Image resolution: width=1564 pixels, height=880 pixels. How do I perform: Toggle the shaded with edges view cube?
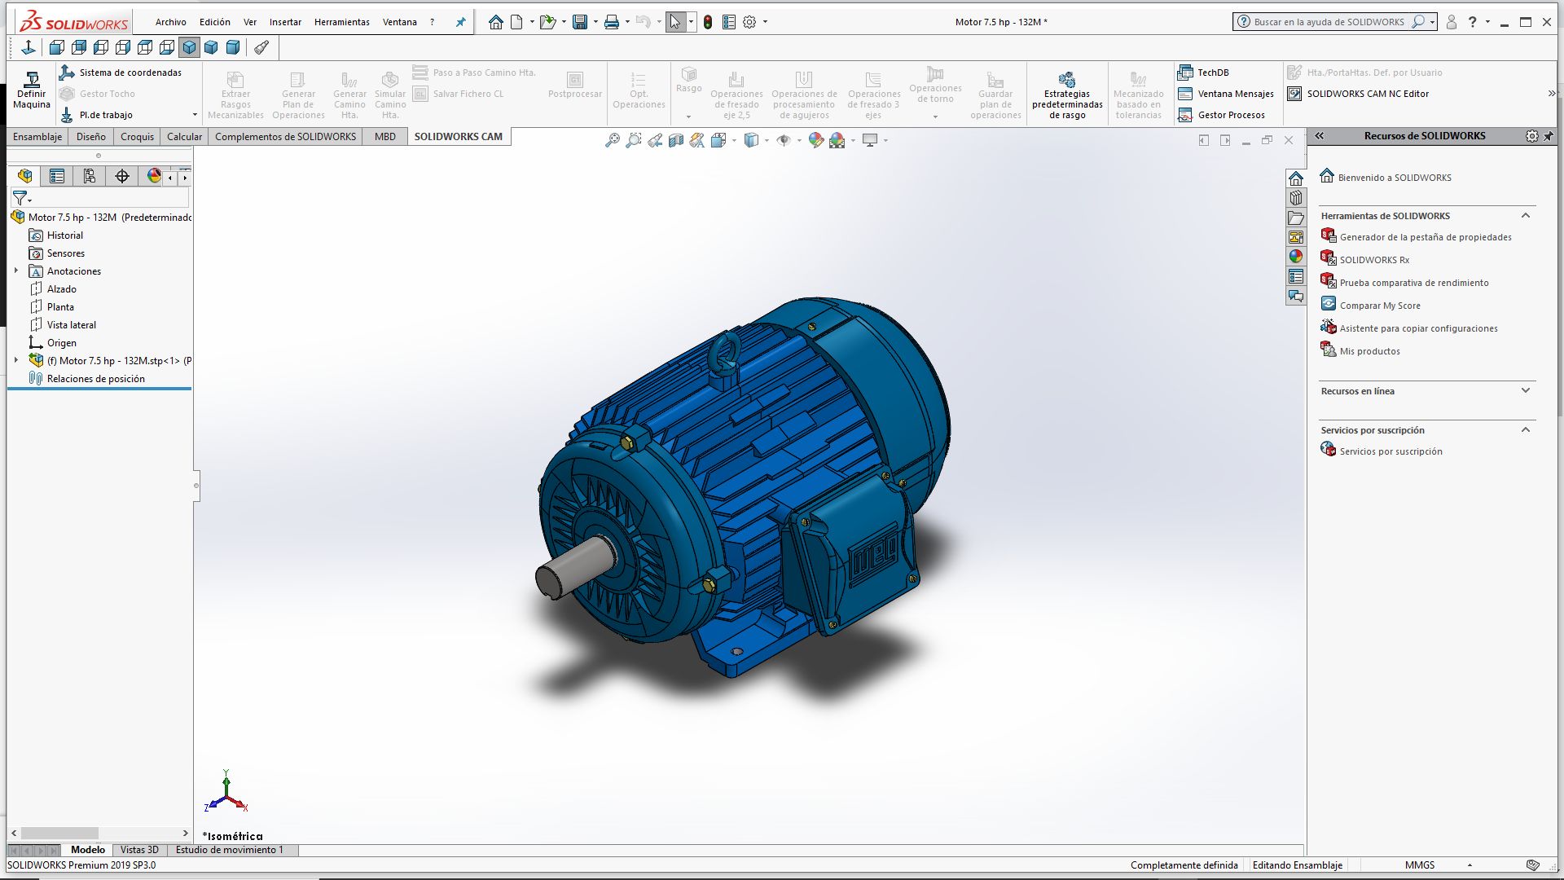189,48
